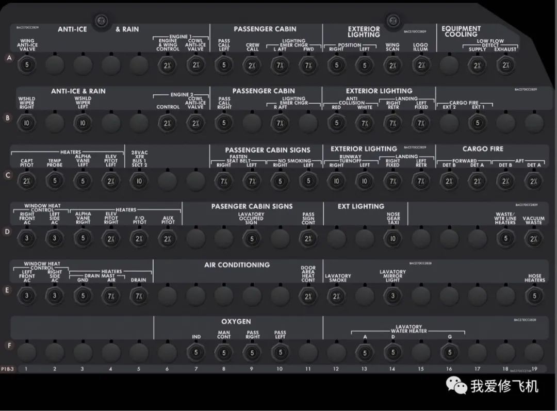This screenshot has width=557, height=411.
Task: Pull the F/O Pitot heater breaker
Action: pyautogui.click(x=139, y=239)
